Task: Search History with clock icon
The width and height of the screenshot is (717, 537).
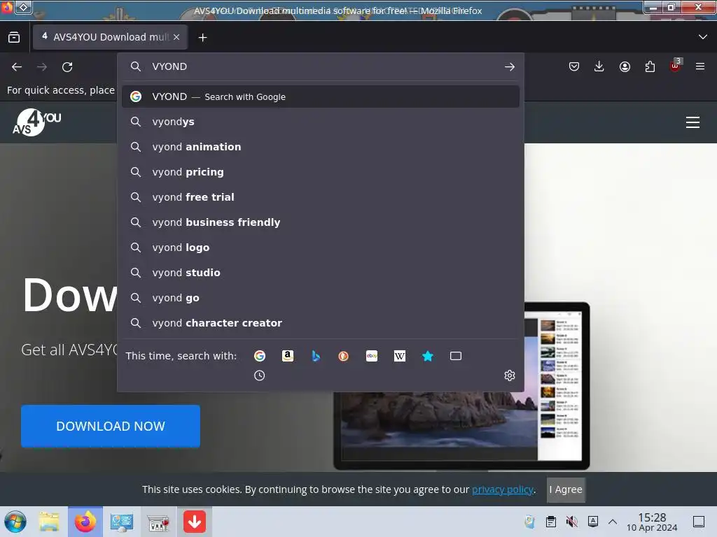Action: coord(259,375)
